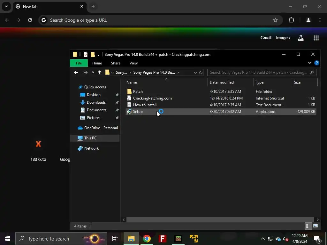Open volume control in tray
This screenshot has height=245, width=327.
pos(285,239)
